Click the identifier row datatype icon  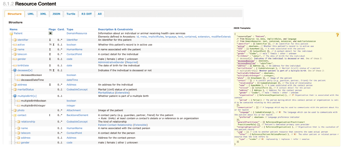pos(15,40)
